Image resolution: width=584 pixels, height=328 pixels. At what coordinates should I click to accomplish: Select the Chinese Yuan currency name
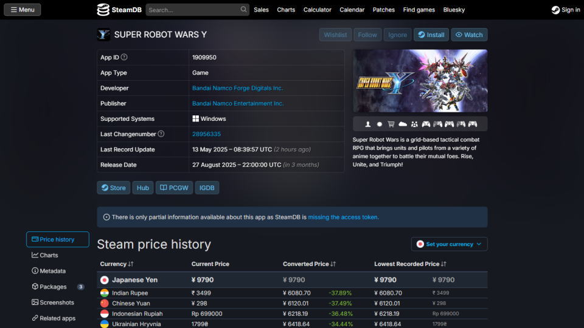point(131,304)
